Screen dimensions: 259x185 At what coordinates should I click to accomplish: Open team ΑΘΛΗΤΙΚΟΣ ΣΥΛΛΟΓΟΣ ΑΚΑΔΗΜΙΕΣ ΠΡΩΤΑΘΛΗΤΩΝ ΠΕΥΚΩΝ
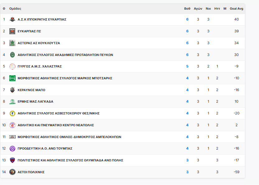point(65,55)
